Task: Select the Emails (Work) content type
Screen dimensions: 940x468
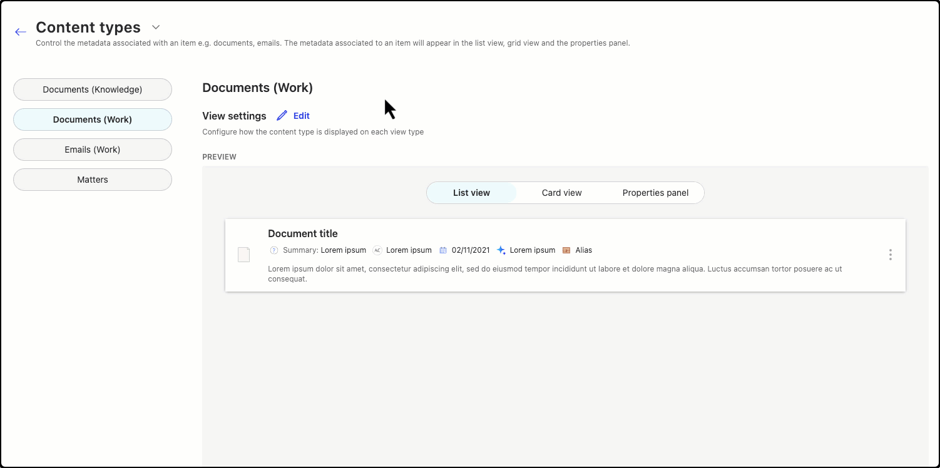Action: [92, 150]
